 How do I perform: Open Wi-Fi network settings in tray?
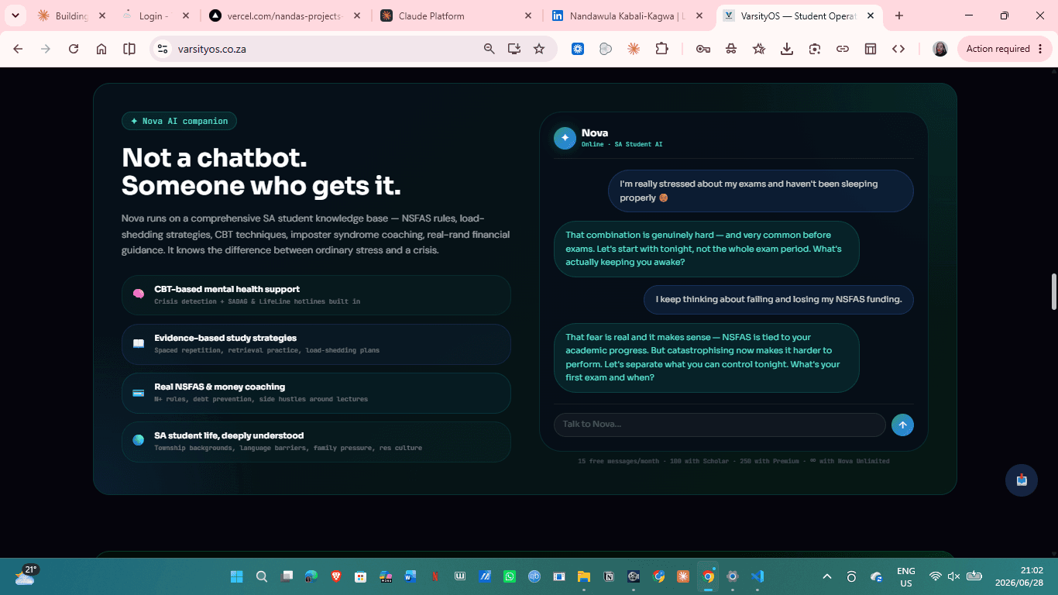point(935,576)
